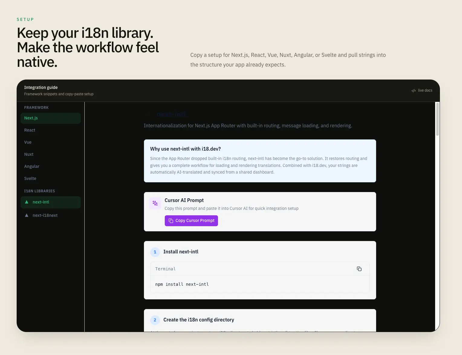Viewport: 462px width, 355px height.
Task: Click the 'npm install next-intl' command text
Action: (x=182, y=284)
